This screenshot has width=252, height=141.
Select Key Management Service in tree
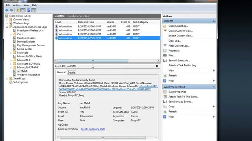click(31, 45)
